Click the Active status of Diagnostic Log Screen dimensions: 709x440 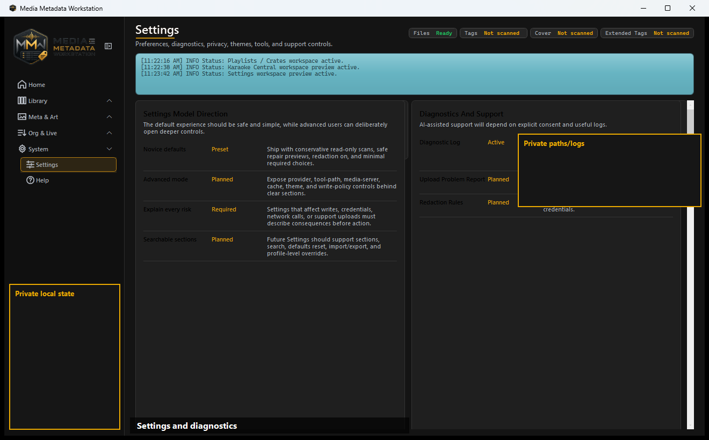tap(496, 142)
